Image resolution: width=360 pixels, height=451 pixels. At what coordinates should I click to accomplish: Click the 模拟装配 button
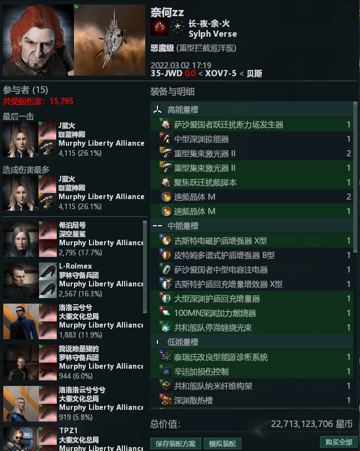tap(223, 444)
